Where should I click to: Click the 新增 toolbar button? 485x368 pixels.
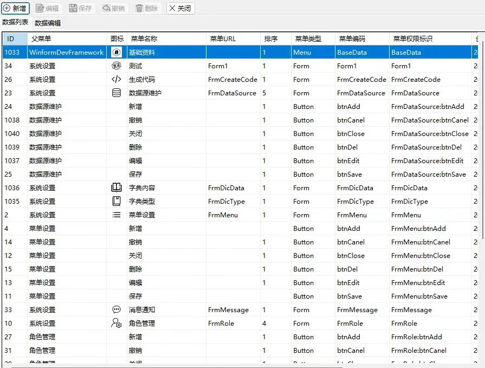[16, 8]
